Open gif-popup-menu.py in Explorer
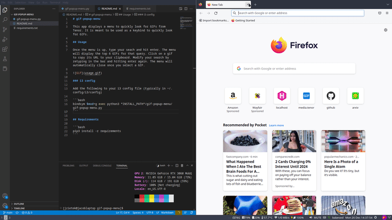This screenshot has width=392, height=220. point(28,19)
